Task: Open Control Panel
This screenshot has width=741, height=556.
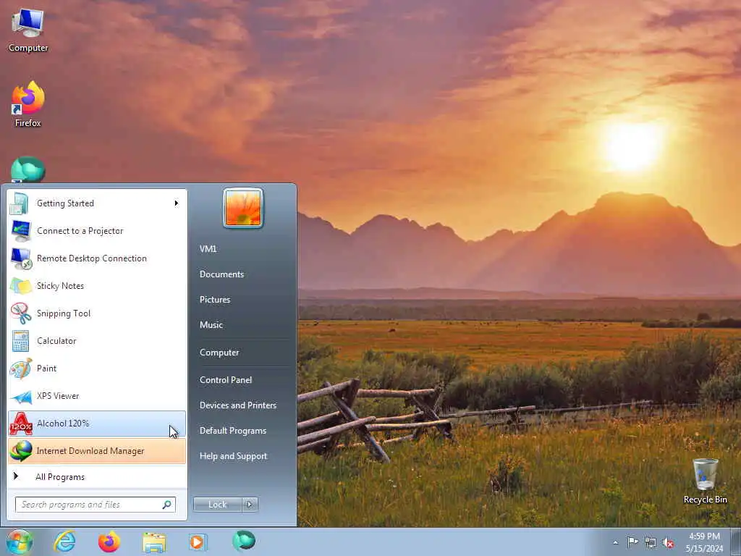Action: [226, 380]
